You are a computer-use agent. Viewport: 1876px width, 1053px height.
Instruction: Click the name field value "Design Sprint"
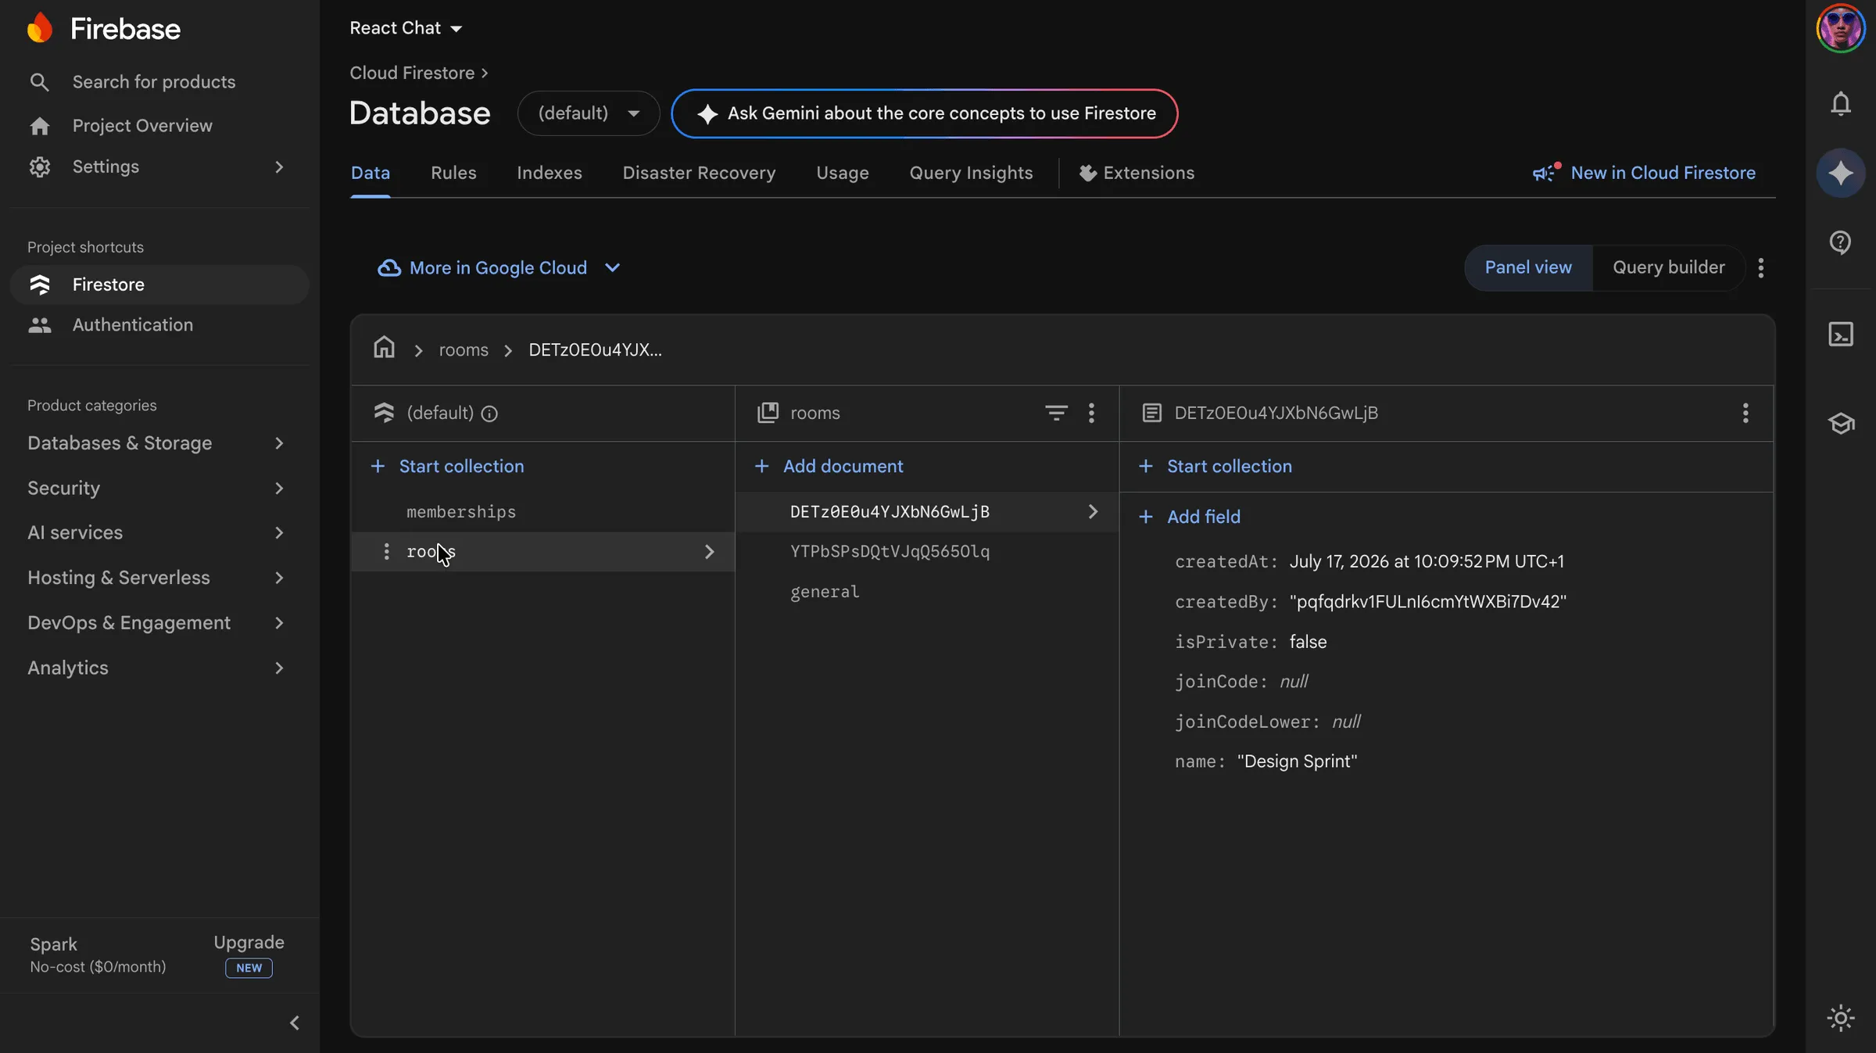(x=1297, y=761)
